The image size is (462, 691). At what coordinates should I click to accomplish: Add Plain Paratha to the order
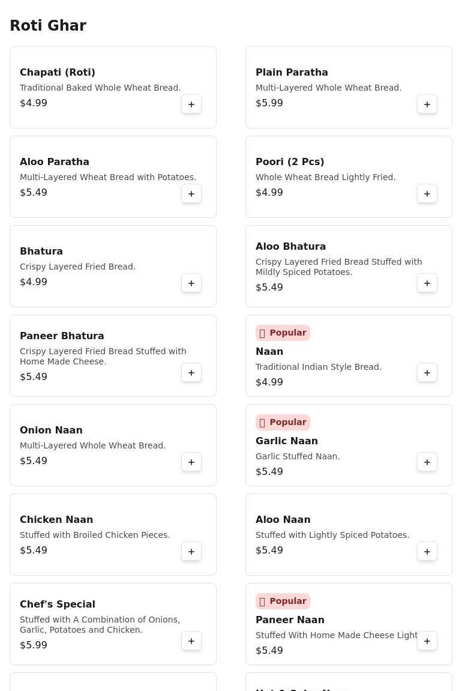(427, 104)
